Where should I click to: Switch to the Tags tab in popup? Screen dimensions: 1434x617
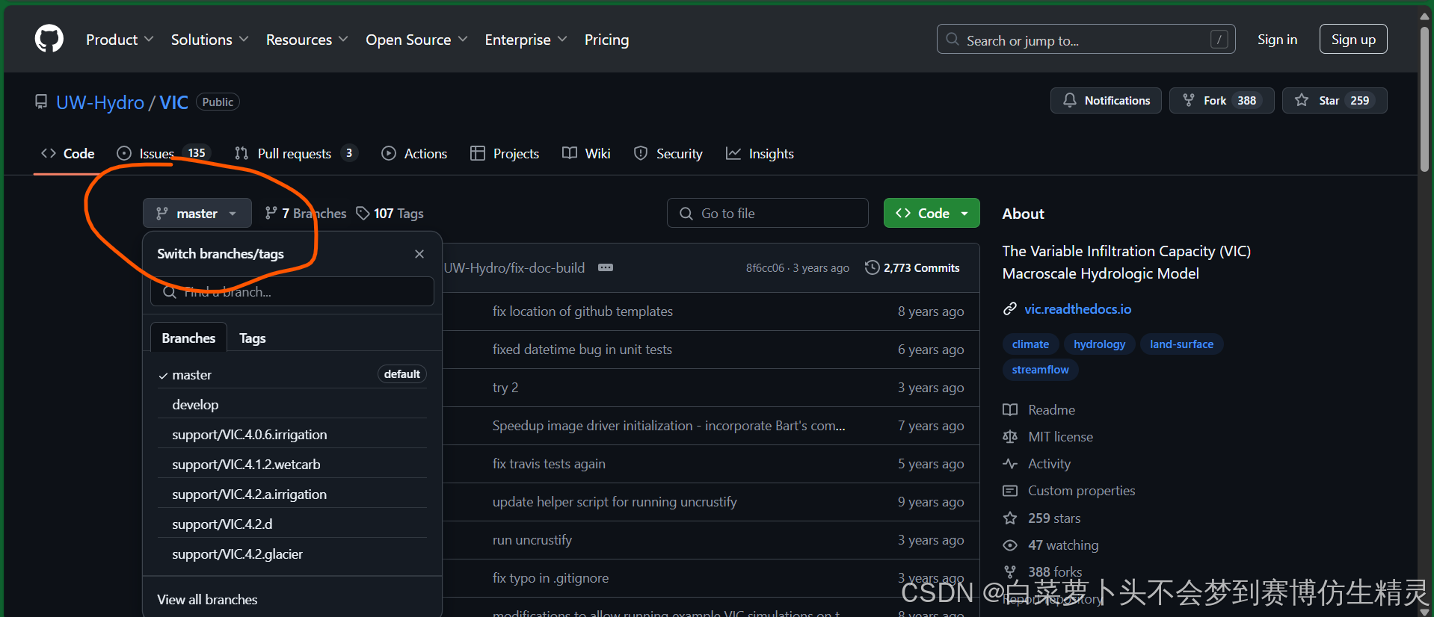click(253, 338)
